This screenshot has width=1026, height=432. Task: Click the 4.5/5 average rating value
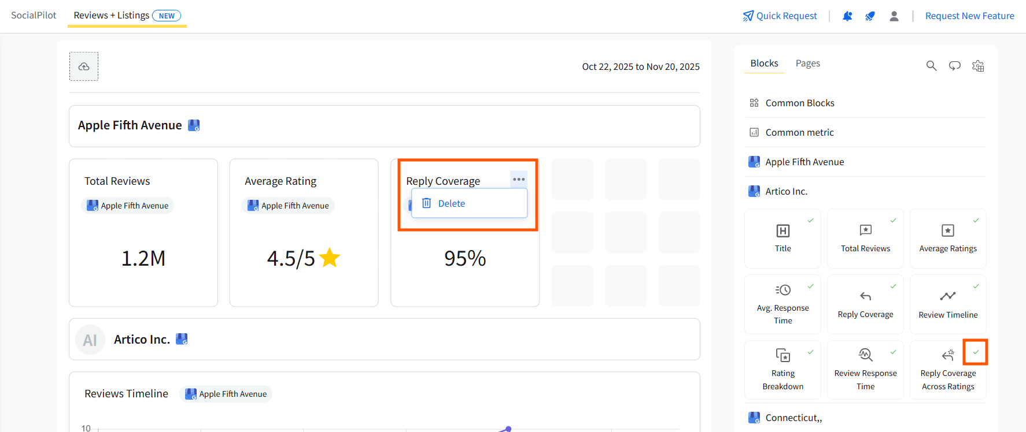291,258
